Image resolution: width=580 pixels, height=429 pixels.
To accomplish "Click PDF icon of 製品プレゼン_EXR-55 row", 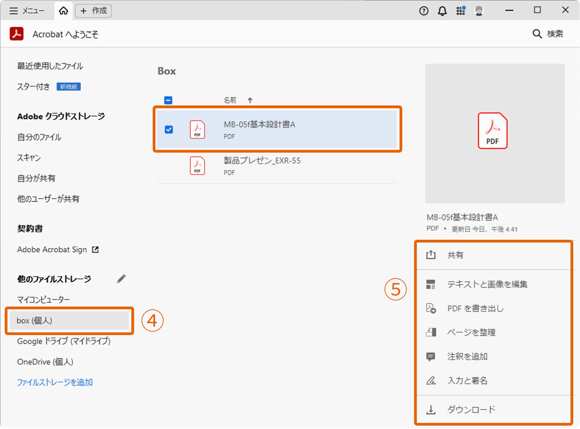I will point(197,165).
